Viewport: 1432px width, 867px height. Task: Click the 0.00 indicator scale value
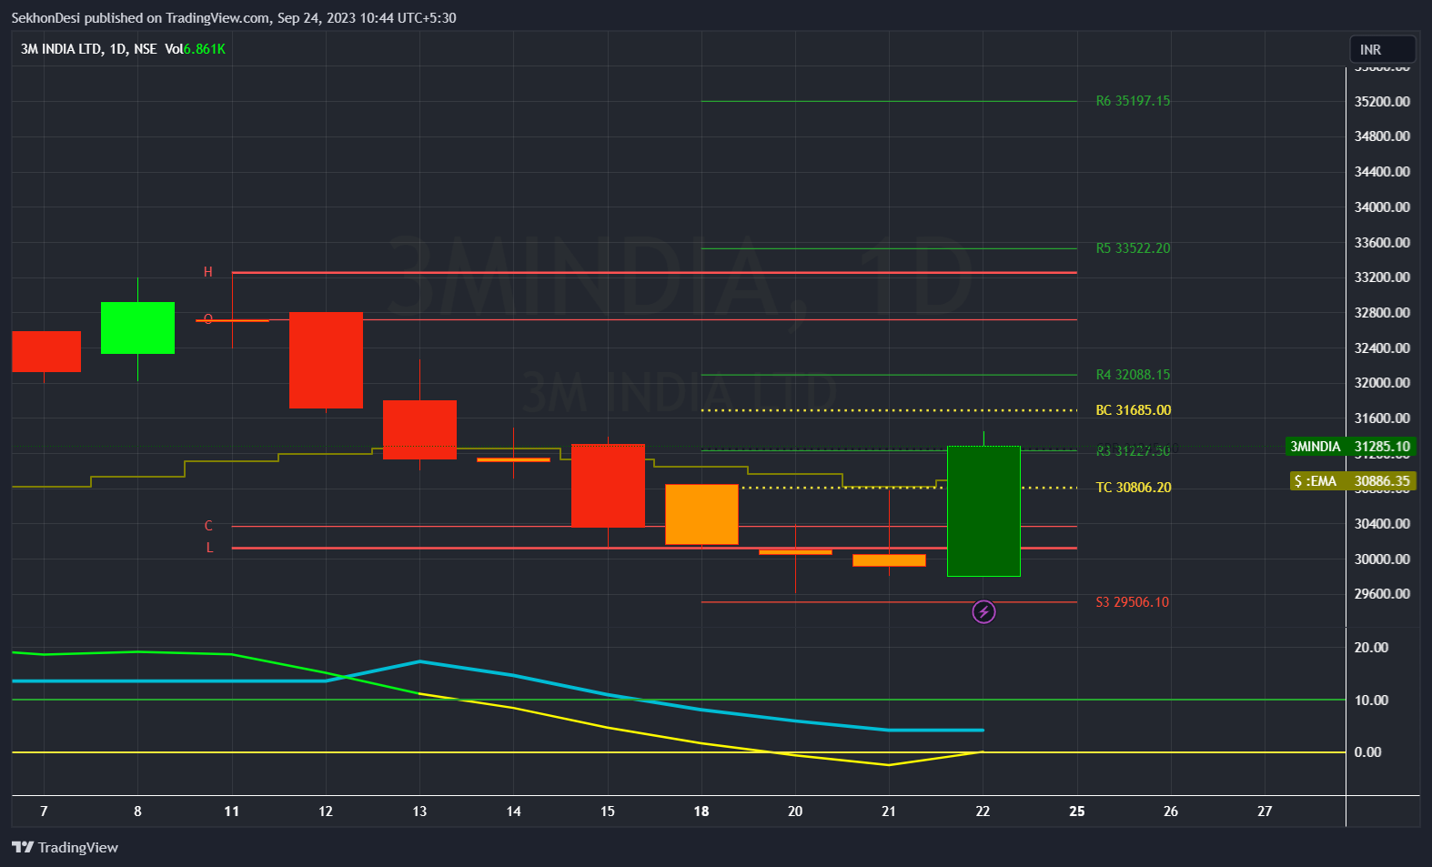1367,752
